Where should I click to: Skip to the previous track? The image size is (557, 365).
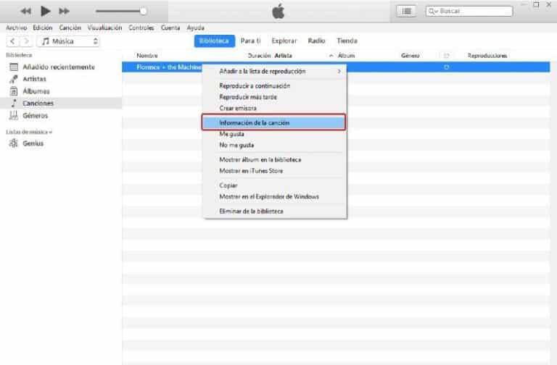coord(25,11)
